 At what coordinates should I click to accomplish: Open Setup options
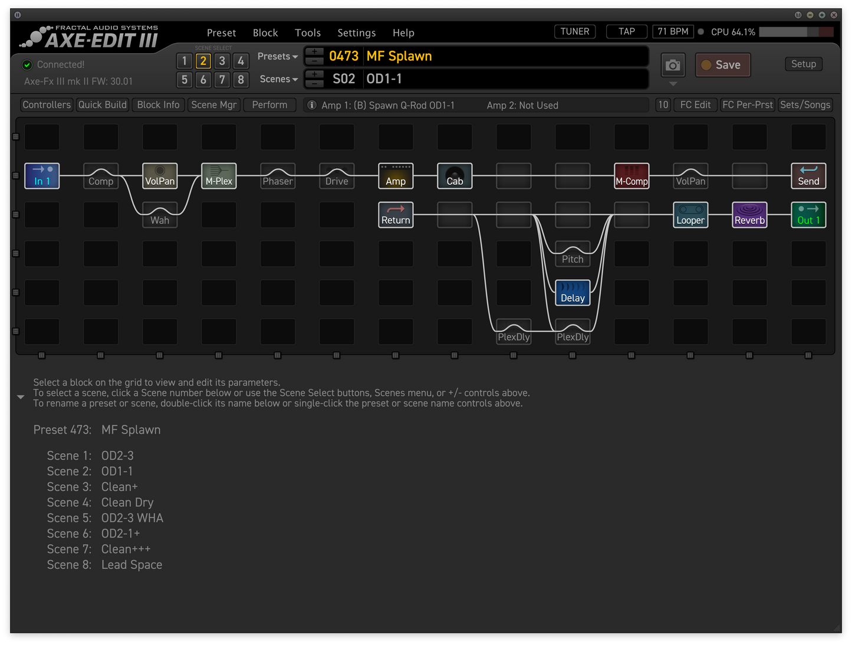click(803, 64)
